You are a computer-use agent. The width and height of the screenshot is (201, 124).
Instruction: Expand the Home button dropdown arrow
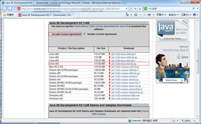pos(131,15)
